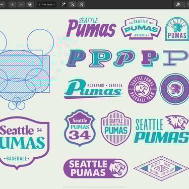Click the right chevron beside Free hand

pyautogui.click(x=54, y=5)
